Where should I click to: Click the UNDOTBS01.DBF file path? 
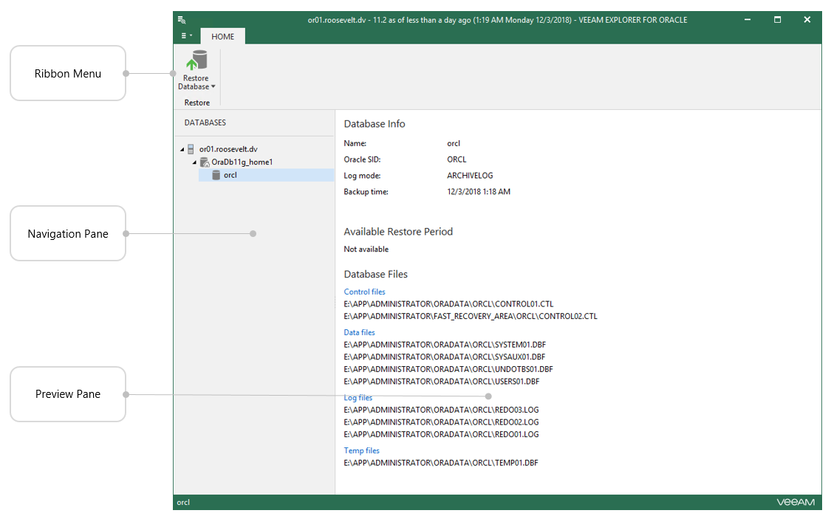pos(448,369)
